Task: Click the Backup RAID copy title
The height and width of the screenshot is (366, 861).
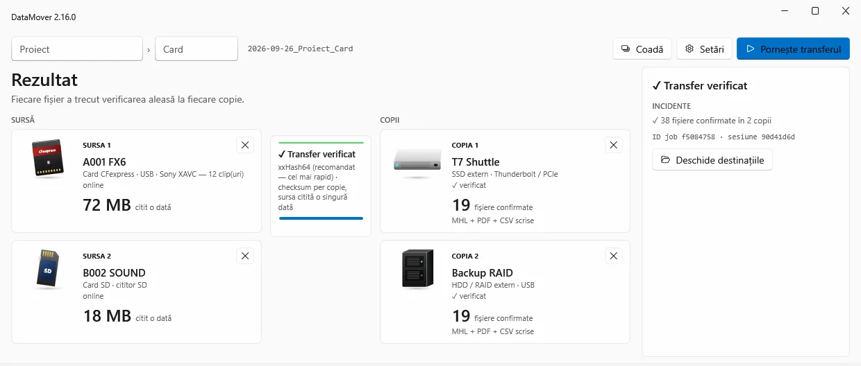Action: point(483,273)
